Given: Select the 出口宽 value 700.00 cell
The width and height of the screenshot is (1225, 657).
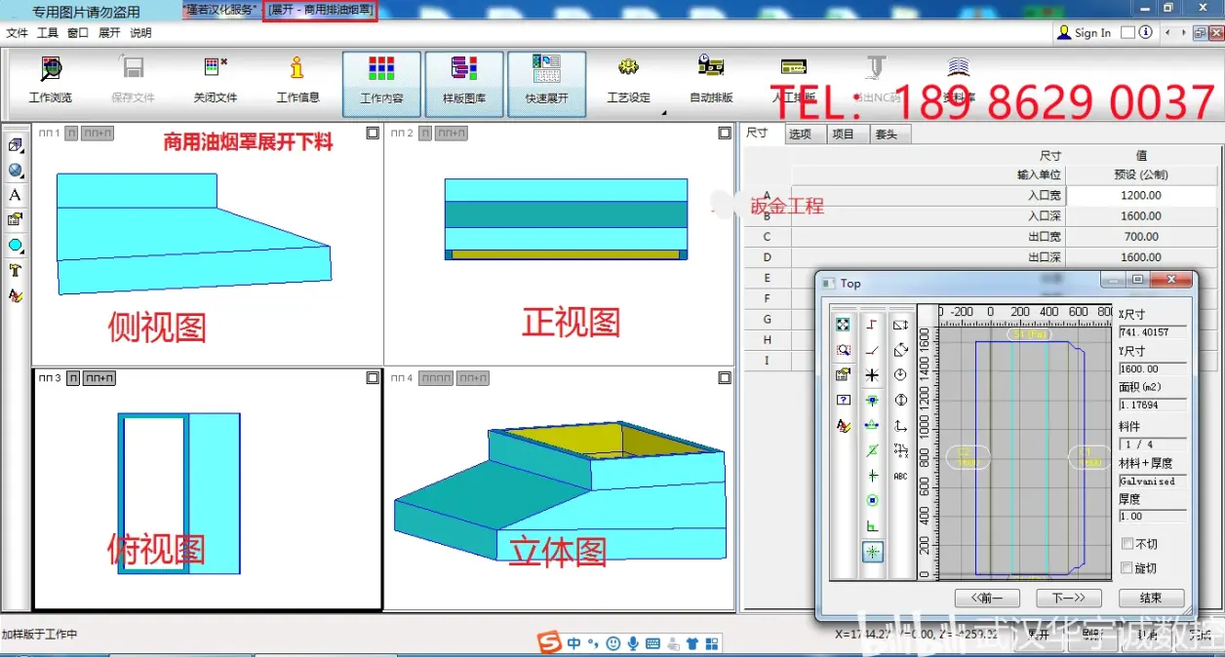Looking at the screenshot, I should click(x=1141, y=236).
